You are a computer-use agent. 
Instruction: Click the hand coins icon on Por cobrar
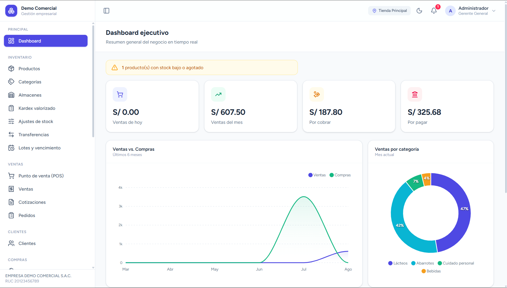[x=317, y=94]
